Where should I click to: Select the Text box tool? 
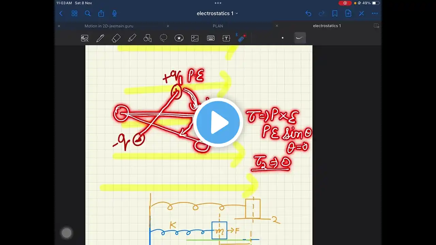point(226,38)
